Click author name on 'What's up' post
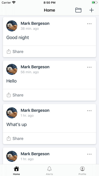The image size is (99, 176). click(x=35, y=110)
